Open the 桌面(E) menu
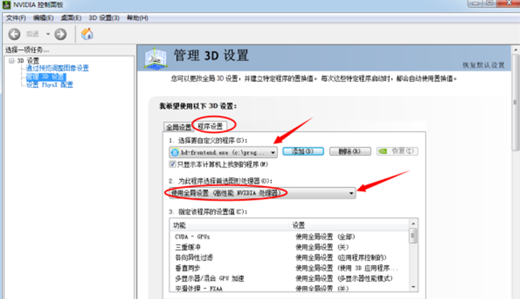520x299 pixels. (x=71, y=18)
